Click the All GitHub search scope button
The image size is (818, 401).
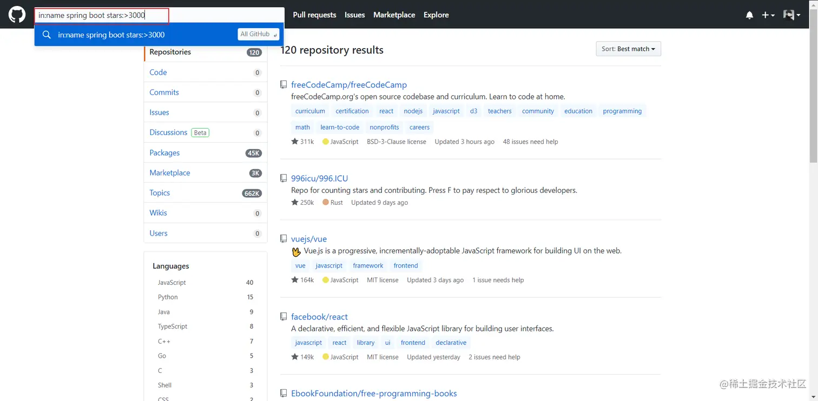click(259, 34)
